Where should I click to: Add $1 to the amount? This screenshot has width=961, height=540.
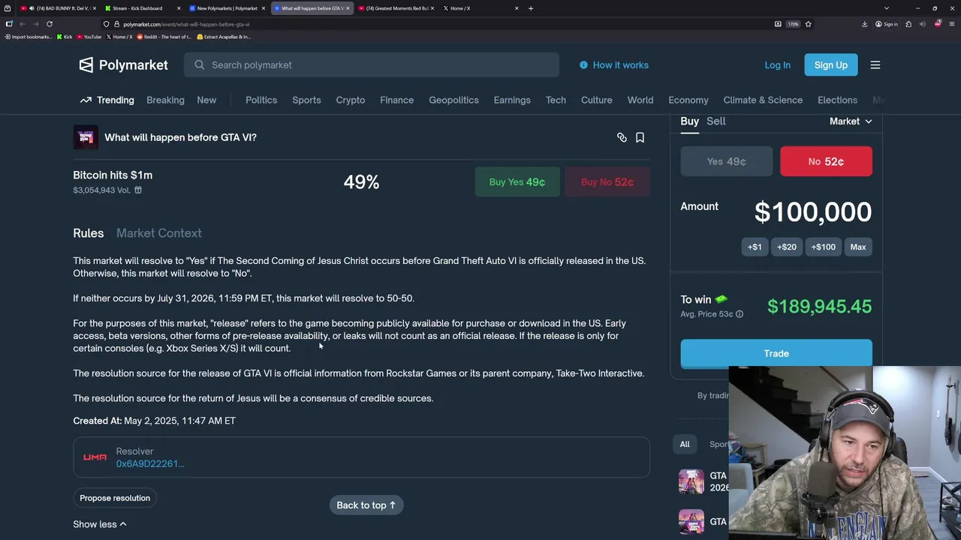(x=755, y=247)
